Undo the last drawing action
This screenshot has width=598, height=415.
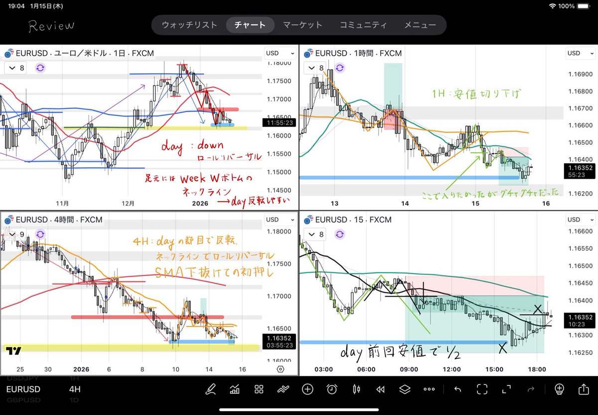coord(456,389)
